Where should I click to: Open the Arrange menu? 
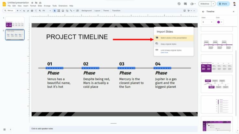(47, 6)
